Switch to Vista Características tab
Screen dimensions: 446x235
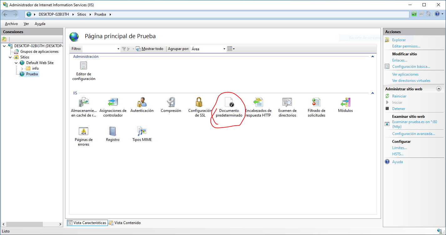click(87, 223)
